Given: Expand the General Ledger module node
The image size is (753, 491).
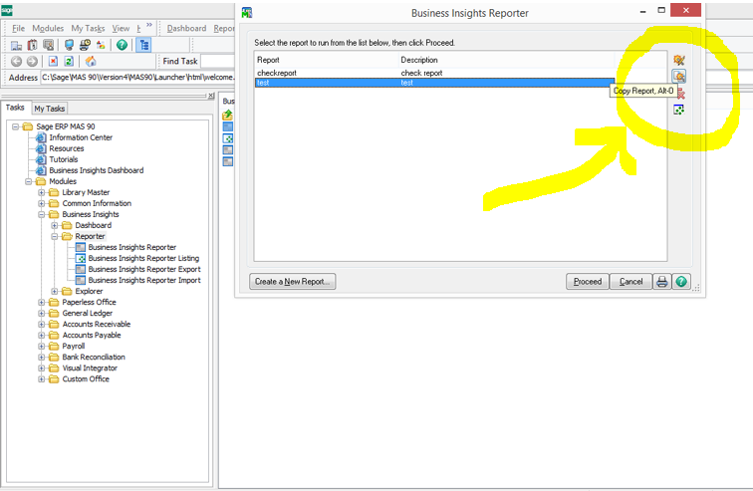Looking at the screenshot, I should pyautogui.click(x=42, y=314).
